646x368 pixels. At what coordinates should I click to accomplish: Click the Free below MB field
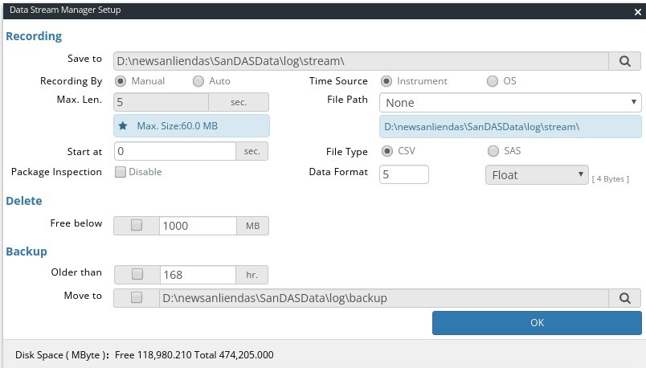(x=198, y=226)
